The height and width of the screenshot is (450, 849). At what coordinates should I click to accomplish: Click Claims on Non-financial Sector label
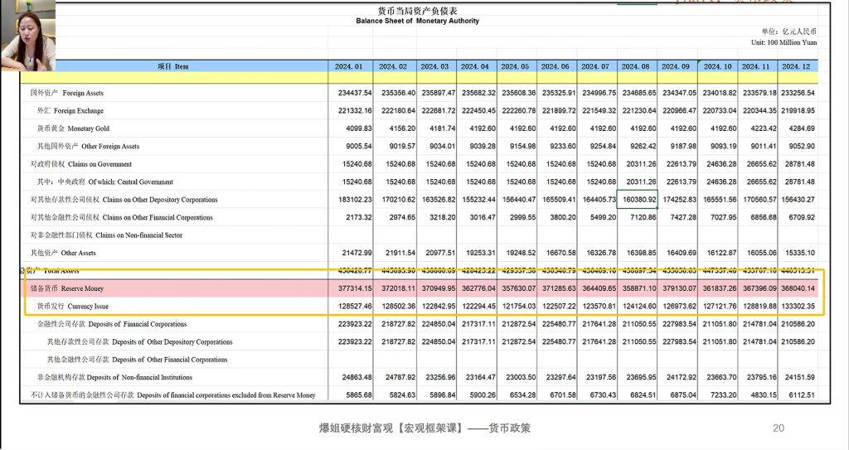click(107, 235)
